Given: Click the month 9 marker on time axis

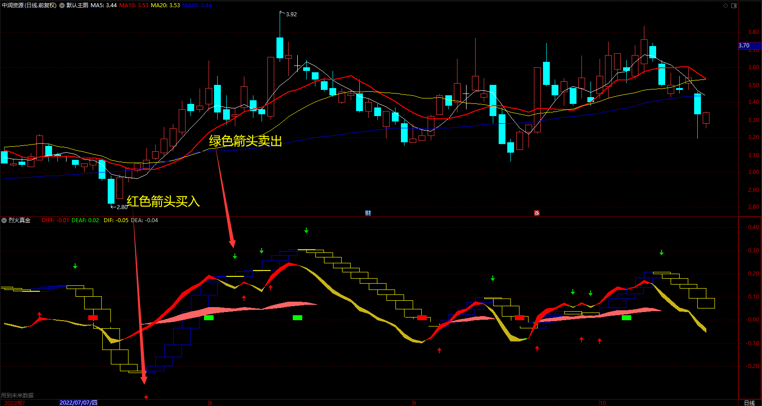Looking at the screenshot, I should tap(414, 403).
